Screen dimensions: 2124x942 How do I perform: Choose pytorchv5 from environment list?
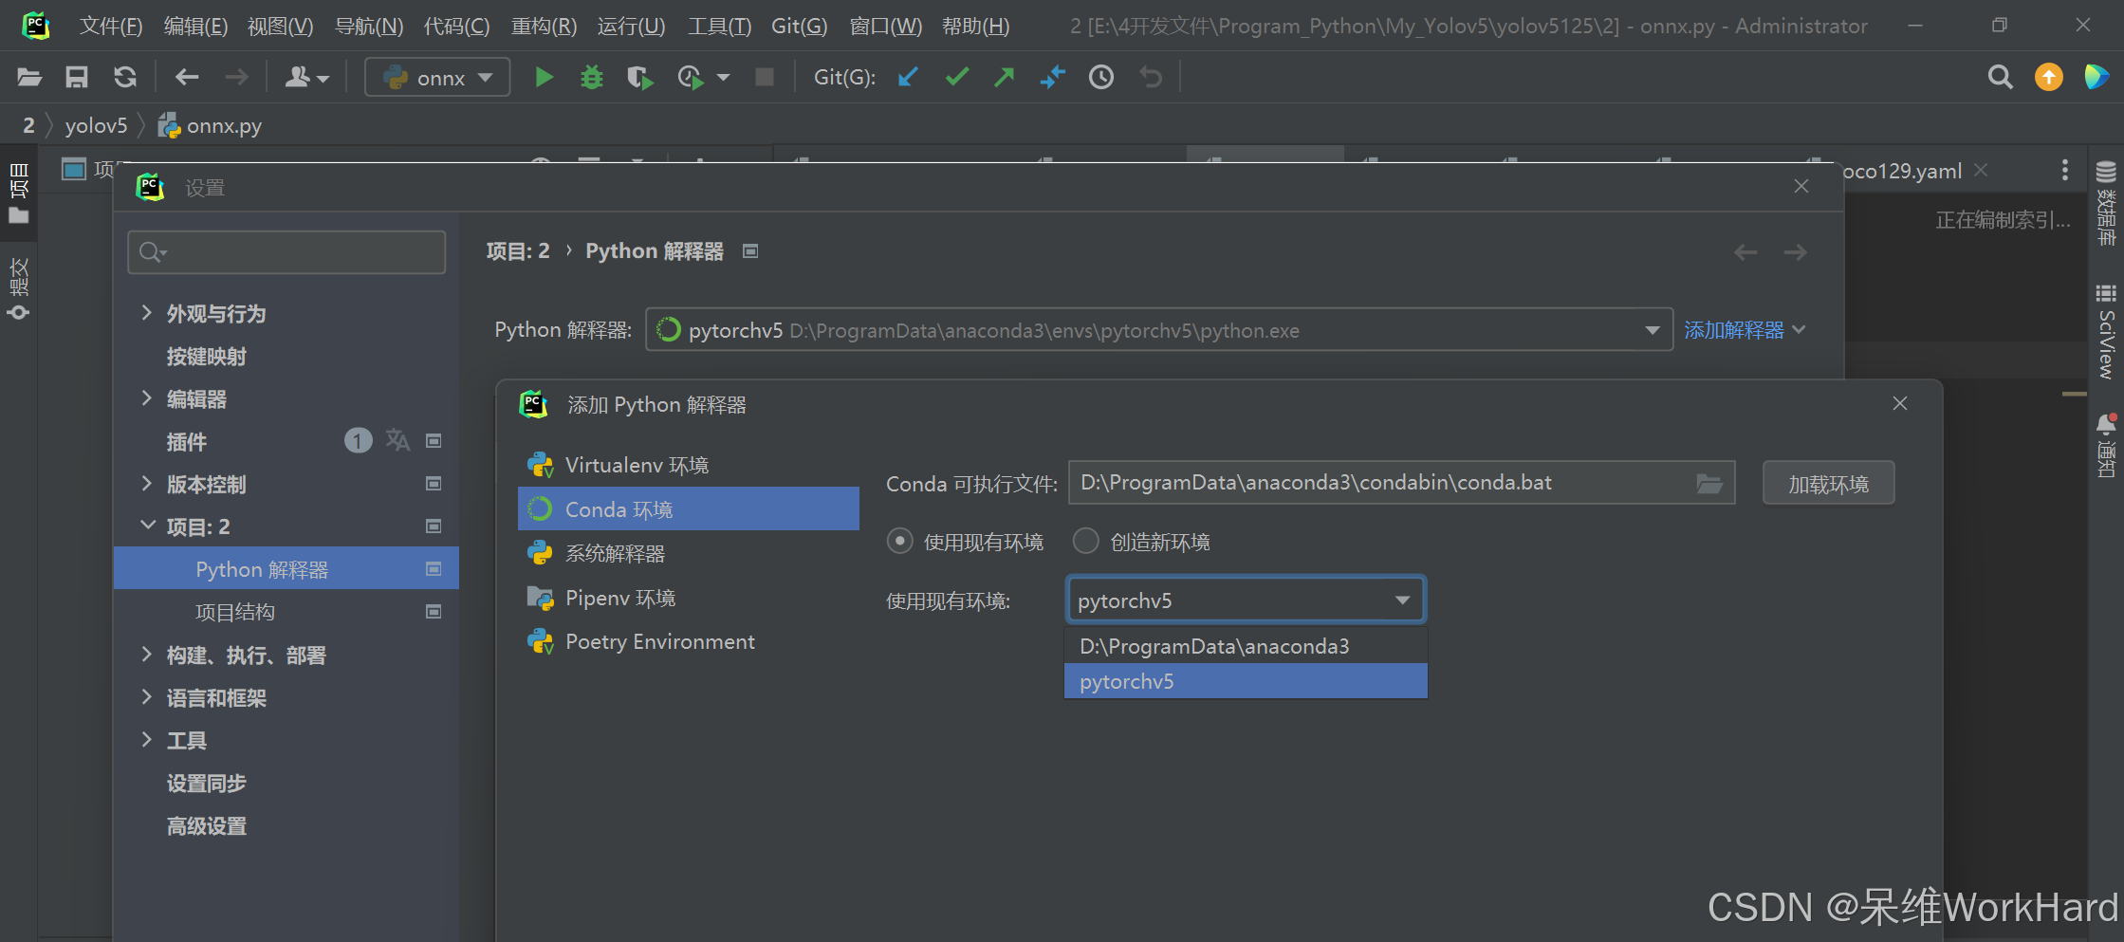coord(1246,681)
